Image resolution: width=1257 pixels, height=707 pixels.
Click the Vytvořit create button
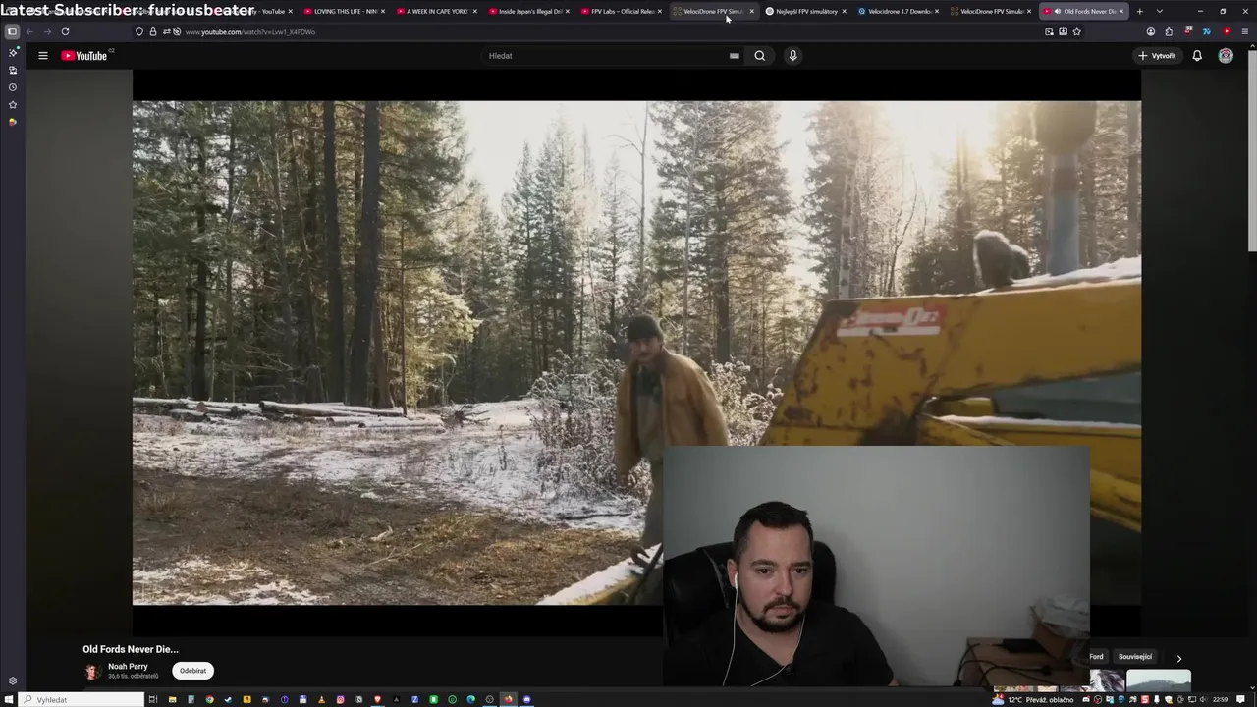[1157, 56]
